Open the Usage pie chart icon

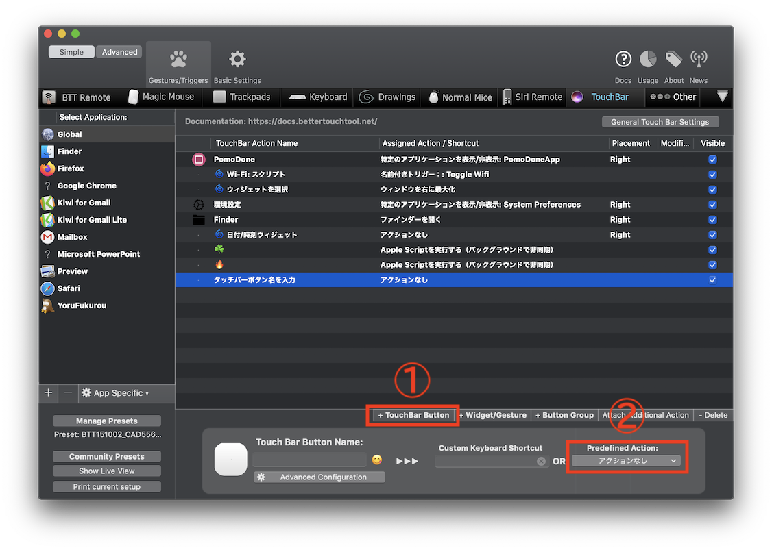648,60
